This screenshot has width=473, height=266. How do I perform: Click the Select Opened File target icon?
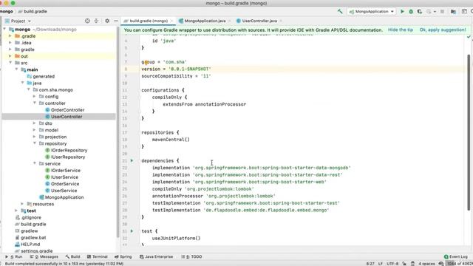coord(87,21)
